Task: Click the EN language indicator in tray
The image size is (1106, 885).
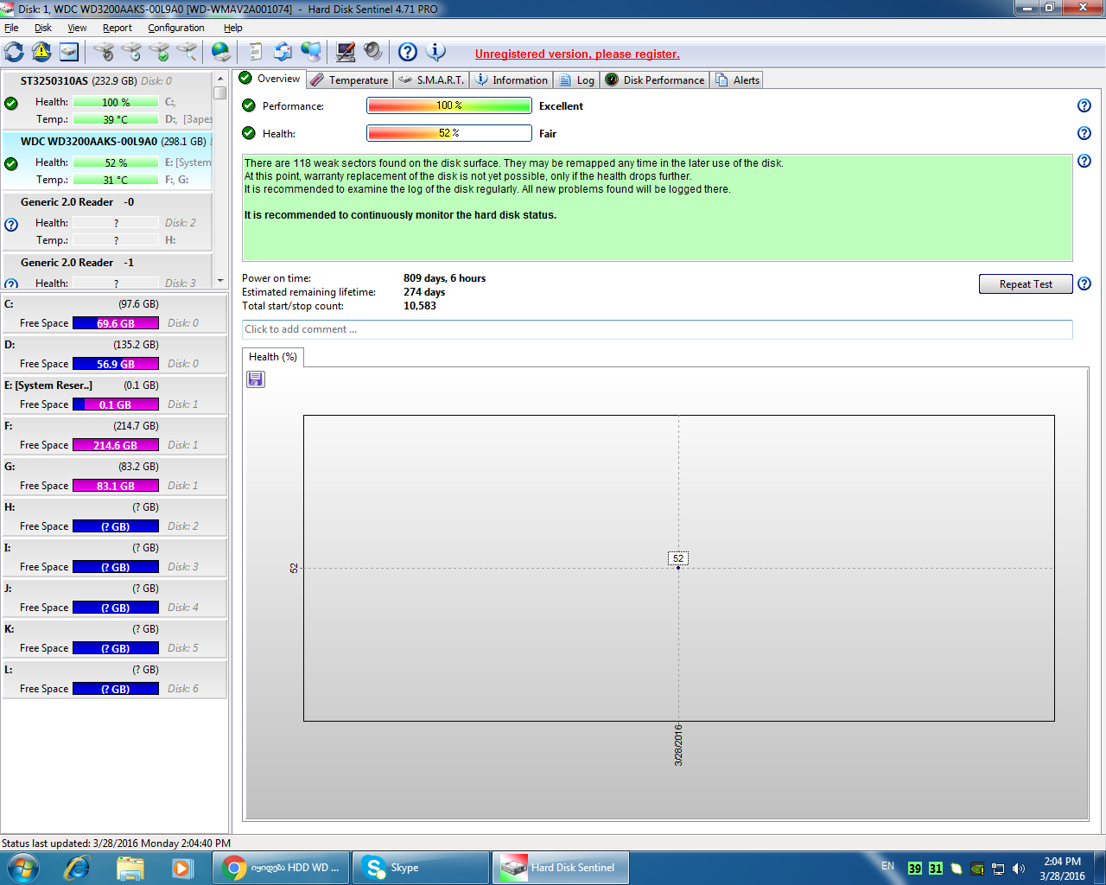Action: point(888,865)
